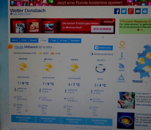
Task: Select the Wetter sun icon beside map
Action: click(122, 44)
